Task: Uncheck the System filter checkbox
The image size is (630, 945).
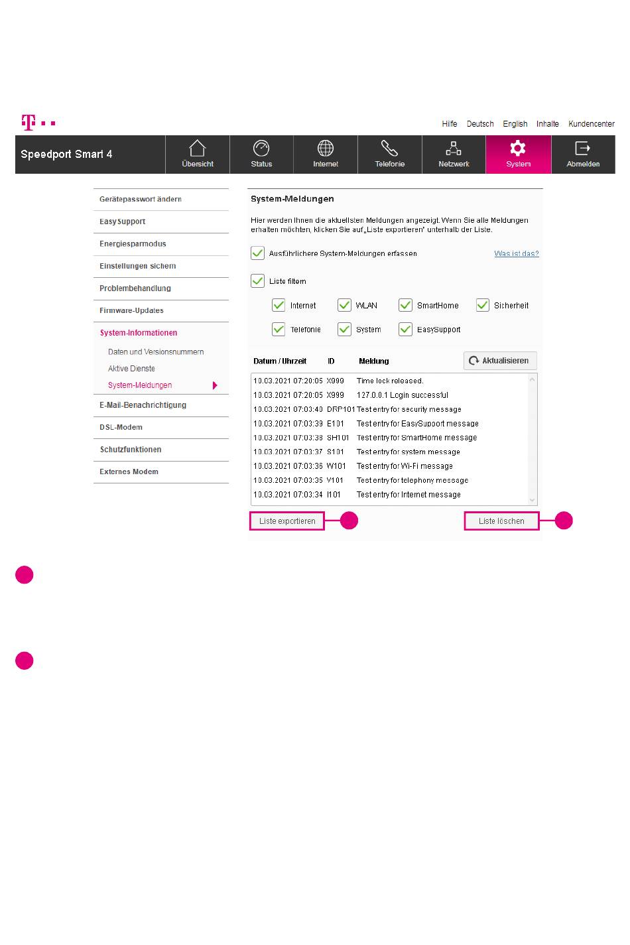Action: 344,329
